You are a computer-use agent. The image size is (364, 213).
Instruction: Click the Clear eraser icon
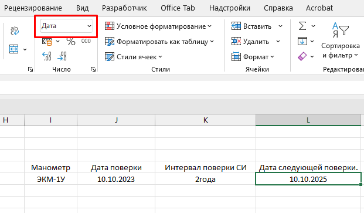tap(302, 56)
